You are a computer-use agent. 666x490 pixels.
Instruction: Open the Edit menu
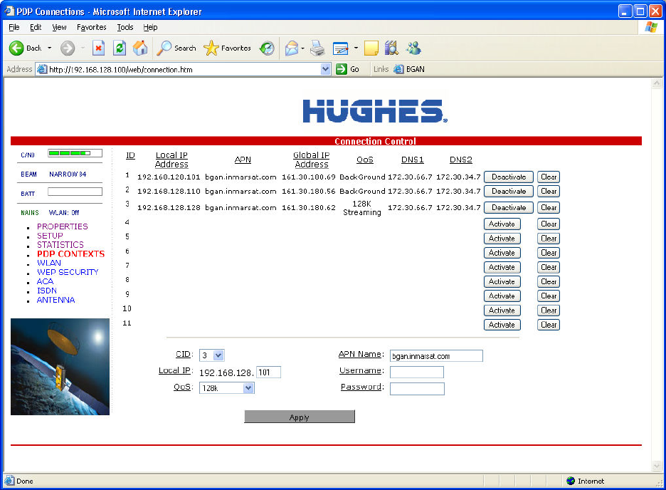click(x=36, y=27)
